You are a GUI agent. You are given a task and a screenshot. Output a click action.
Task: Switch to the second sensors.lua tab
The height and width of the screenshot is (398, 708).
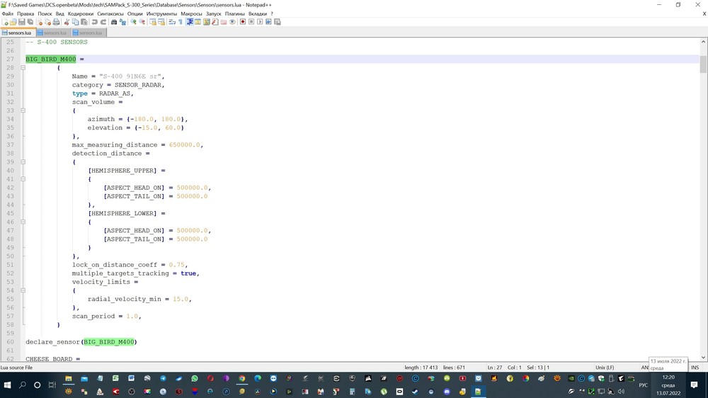[53, 33]
